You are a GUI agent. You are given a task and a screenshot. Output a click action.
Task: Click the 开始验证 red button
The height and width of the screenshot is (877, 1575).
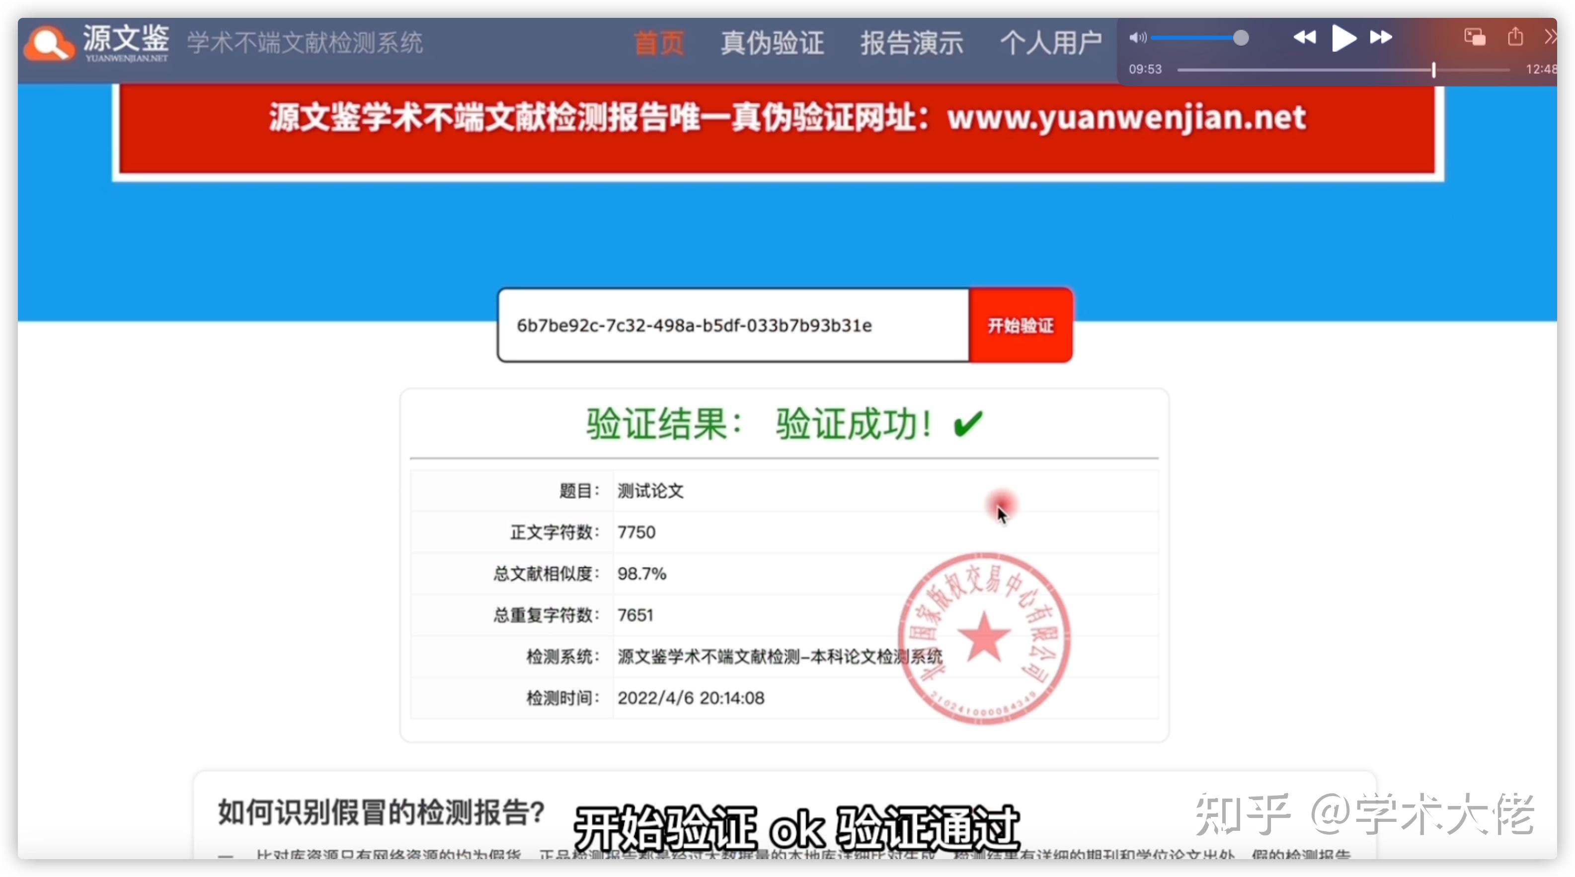coord(1021,325)
